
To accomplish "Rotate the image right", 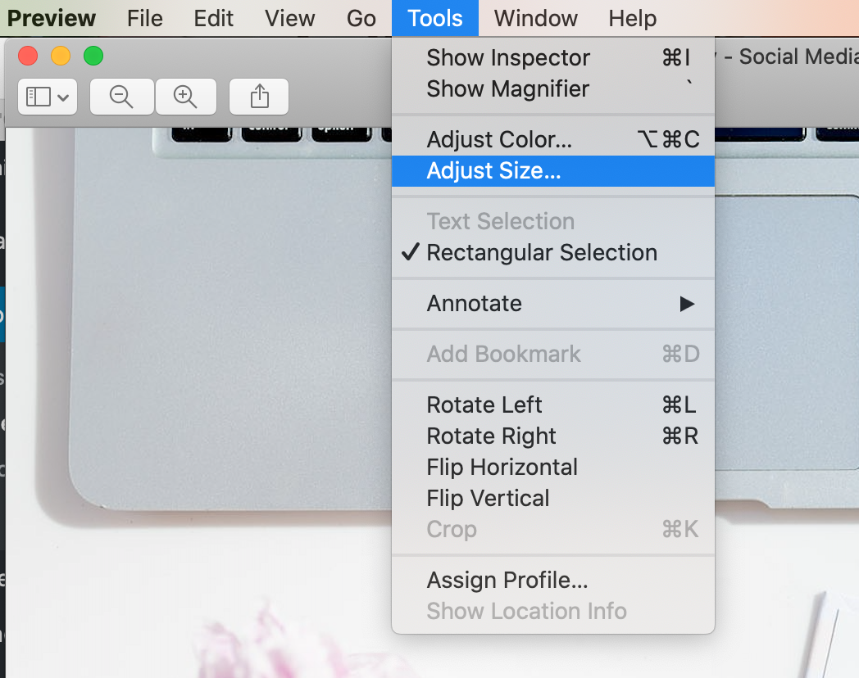I will (490, 436).
